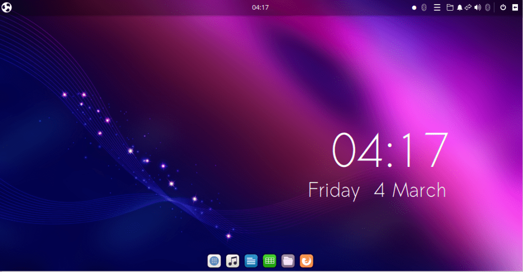Click the white dot tray indicator
Viewport: 523px width, 272px height.
(414, 8)
